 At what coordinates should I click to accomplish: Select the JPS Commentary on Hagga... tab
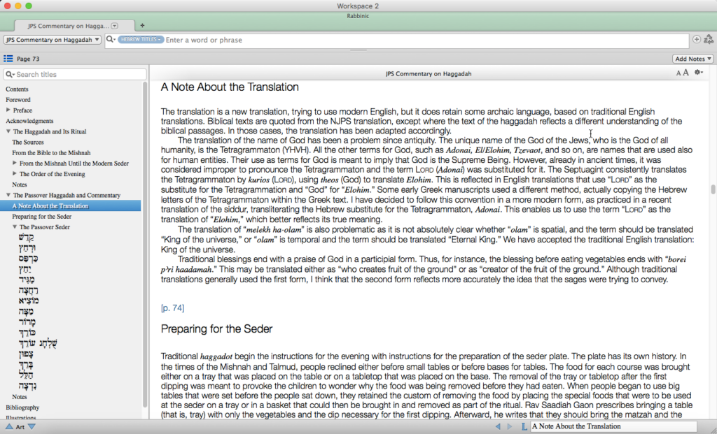(74, 26)
